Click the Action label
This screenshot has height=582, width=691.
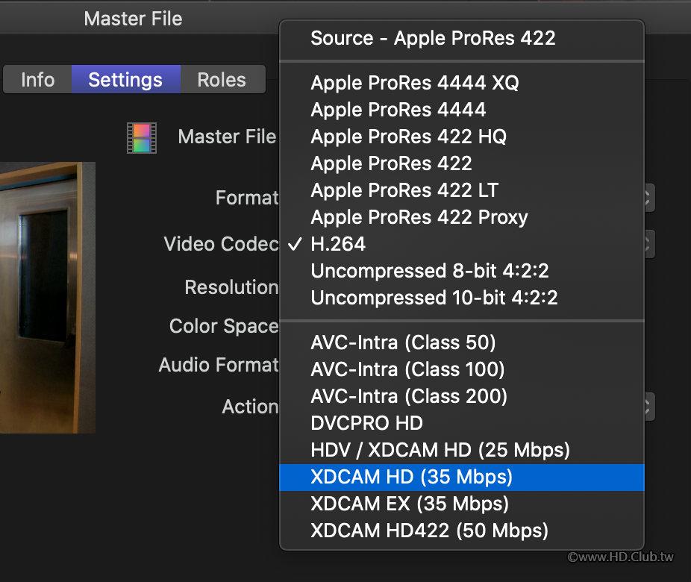(x=250, y=407)
